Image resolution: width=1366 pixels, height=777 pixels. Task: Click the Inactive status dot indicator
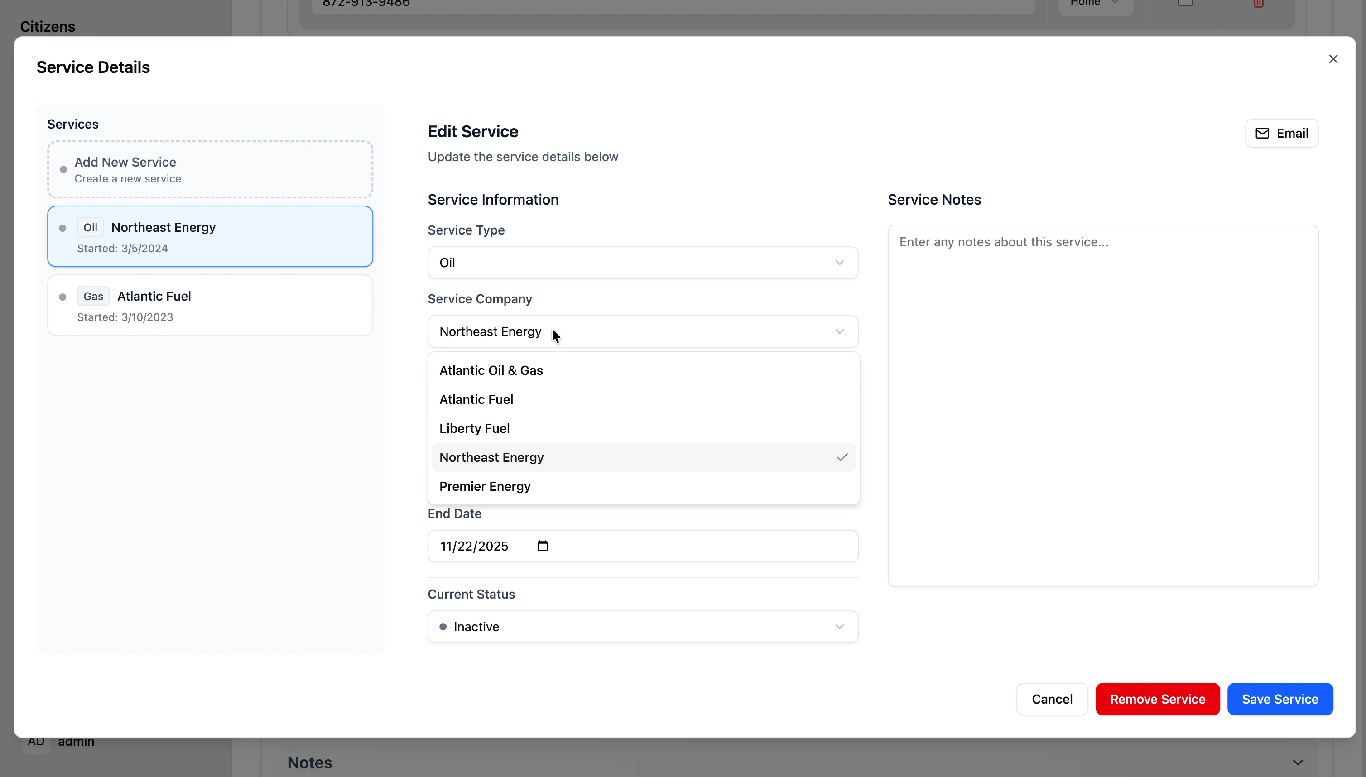click(443, 627)
